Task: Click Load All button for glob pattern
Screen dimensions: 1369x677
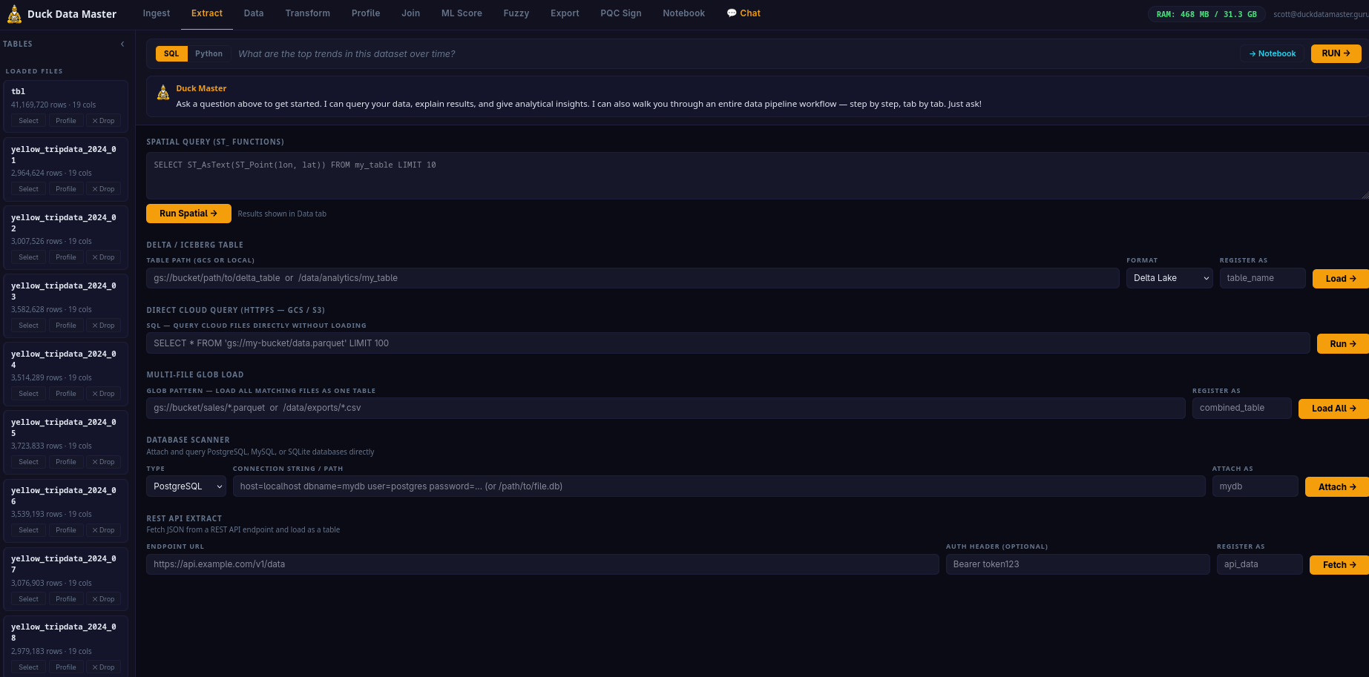Action: 1333,409
